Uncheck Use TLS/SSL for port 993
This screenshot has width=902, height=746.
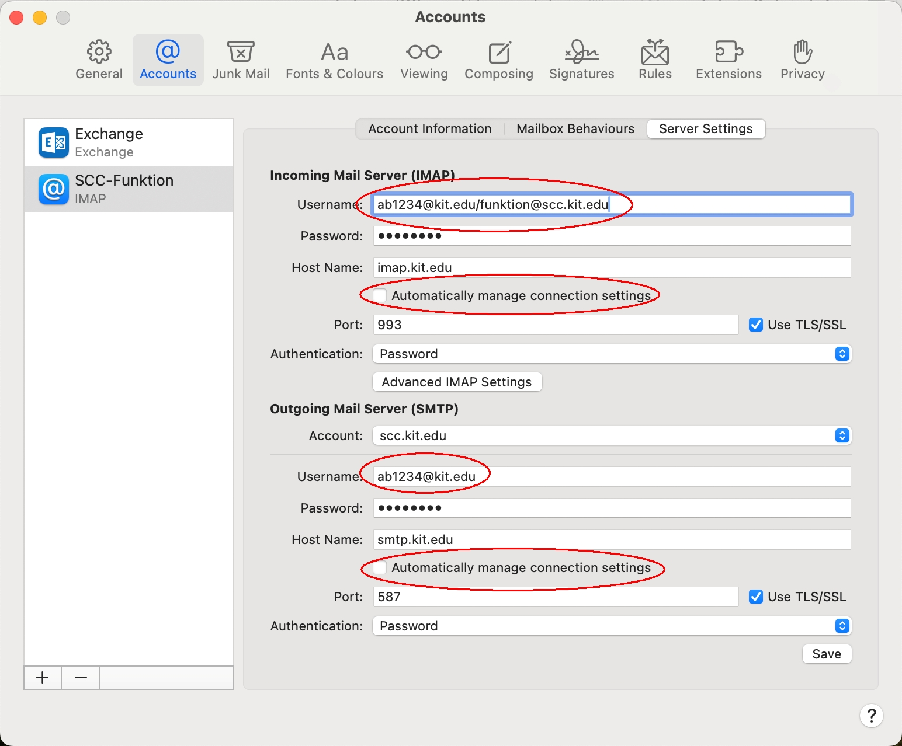point(756,325)
